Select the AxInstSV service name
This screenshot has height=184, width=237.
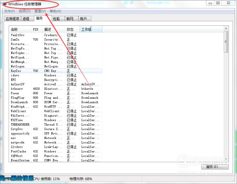point(17,84)
